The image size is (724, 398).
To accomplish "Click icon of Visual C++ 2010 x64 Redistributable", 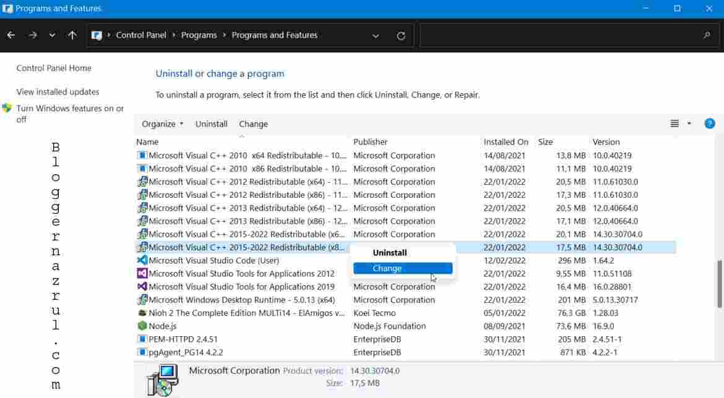I will pos(142,155).
